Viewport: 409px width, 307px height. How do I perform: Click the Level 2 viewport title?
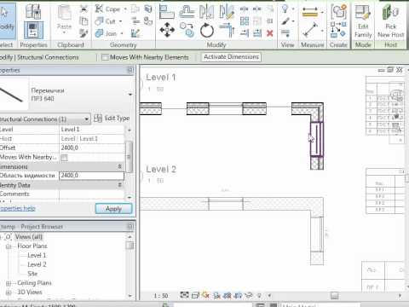[x=161, y=170]
